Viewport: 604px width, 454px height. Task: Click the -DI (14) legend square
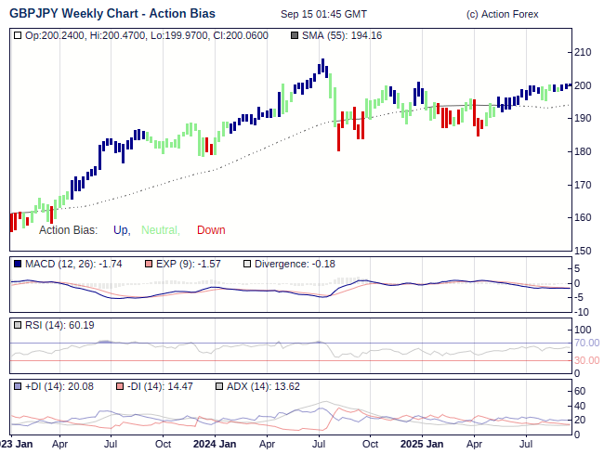120,385
